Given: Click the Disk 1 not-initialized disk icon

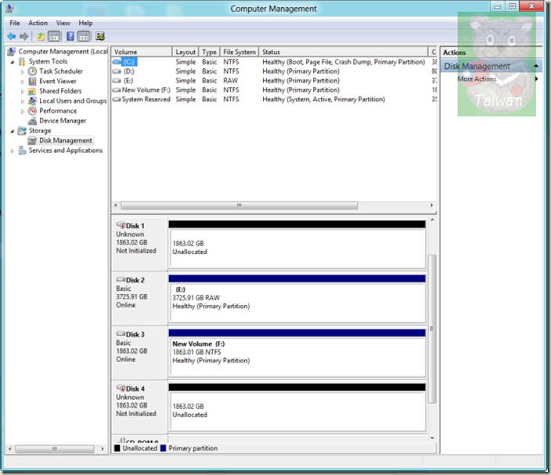Looking at the screenshot, I should [x=121, y=225].
